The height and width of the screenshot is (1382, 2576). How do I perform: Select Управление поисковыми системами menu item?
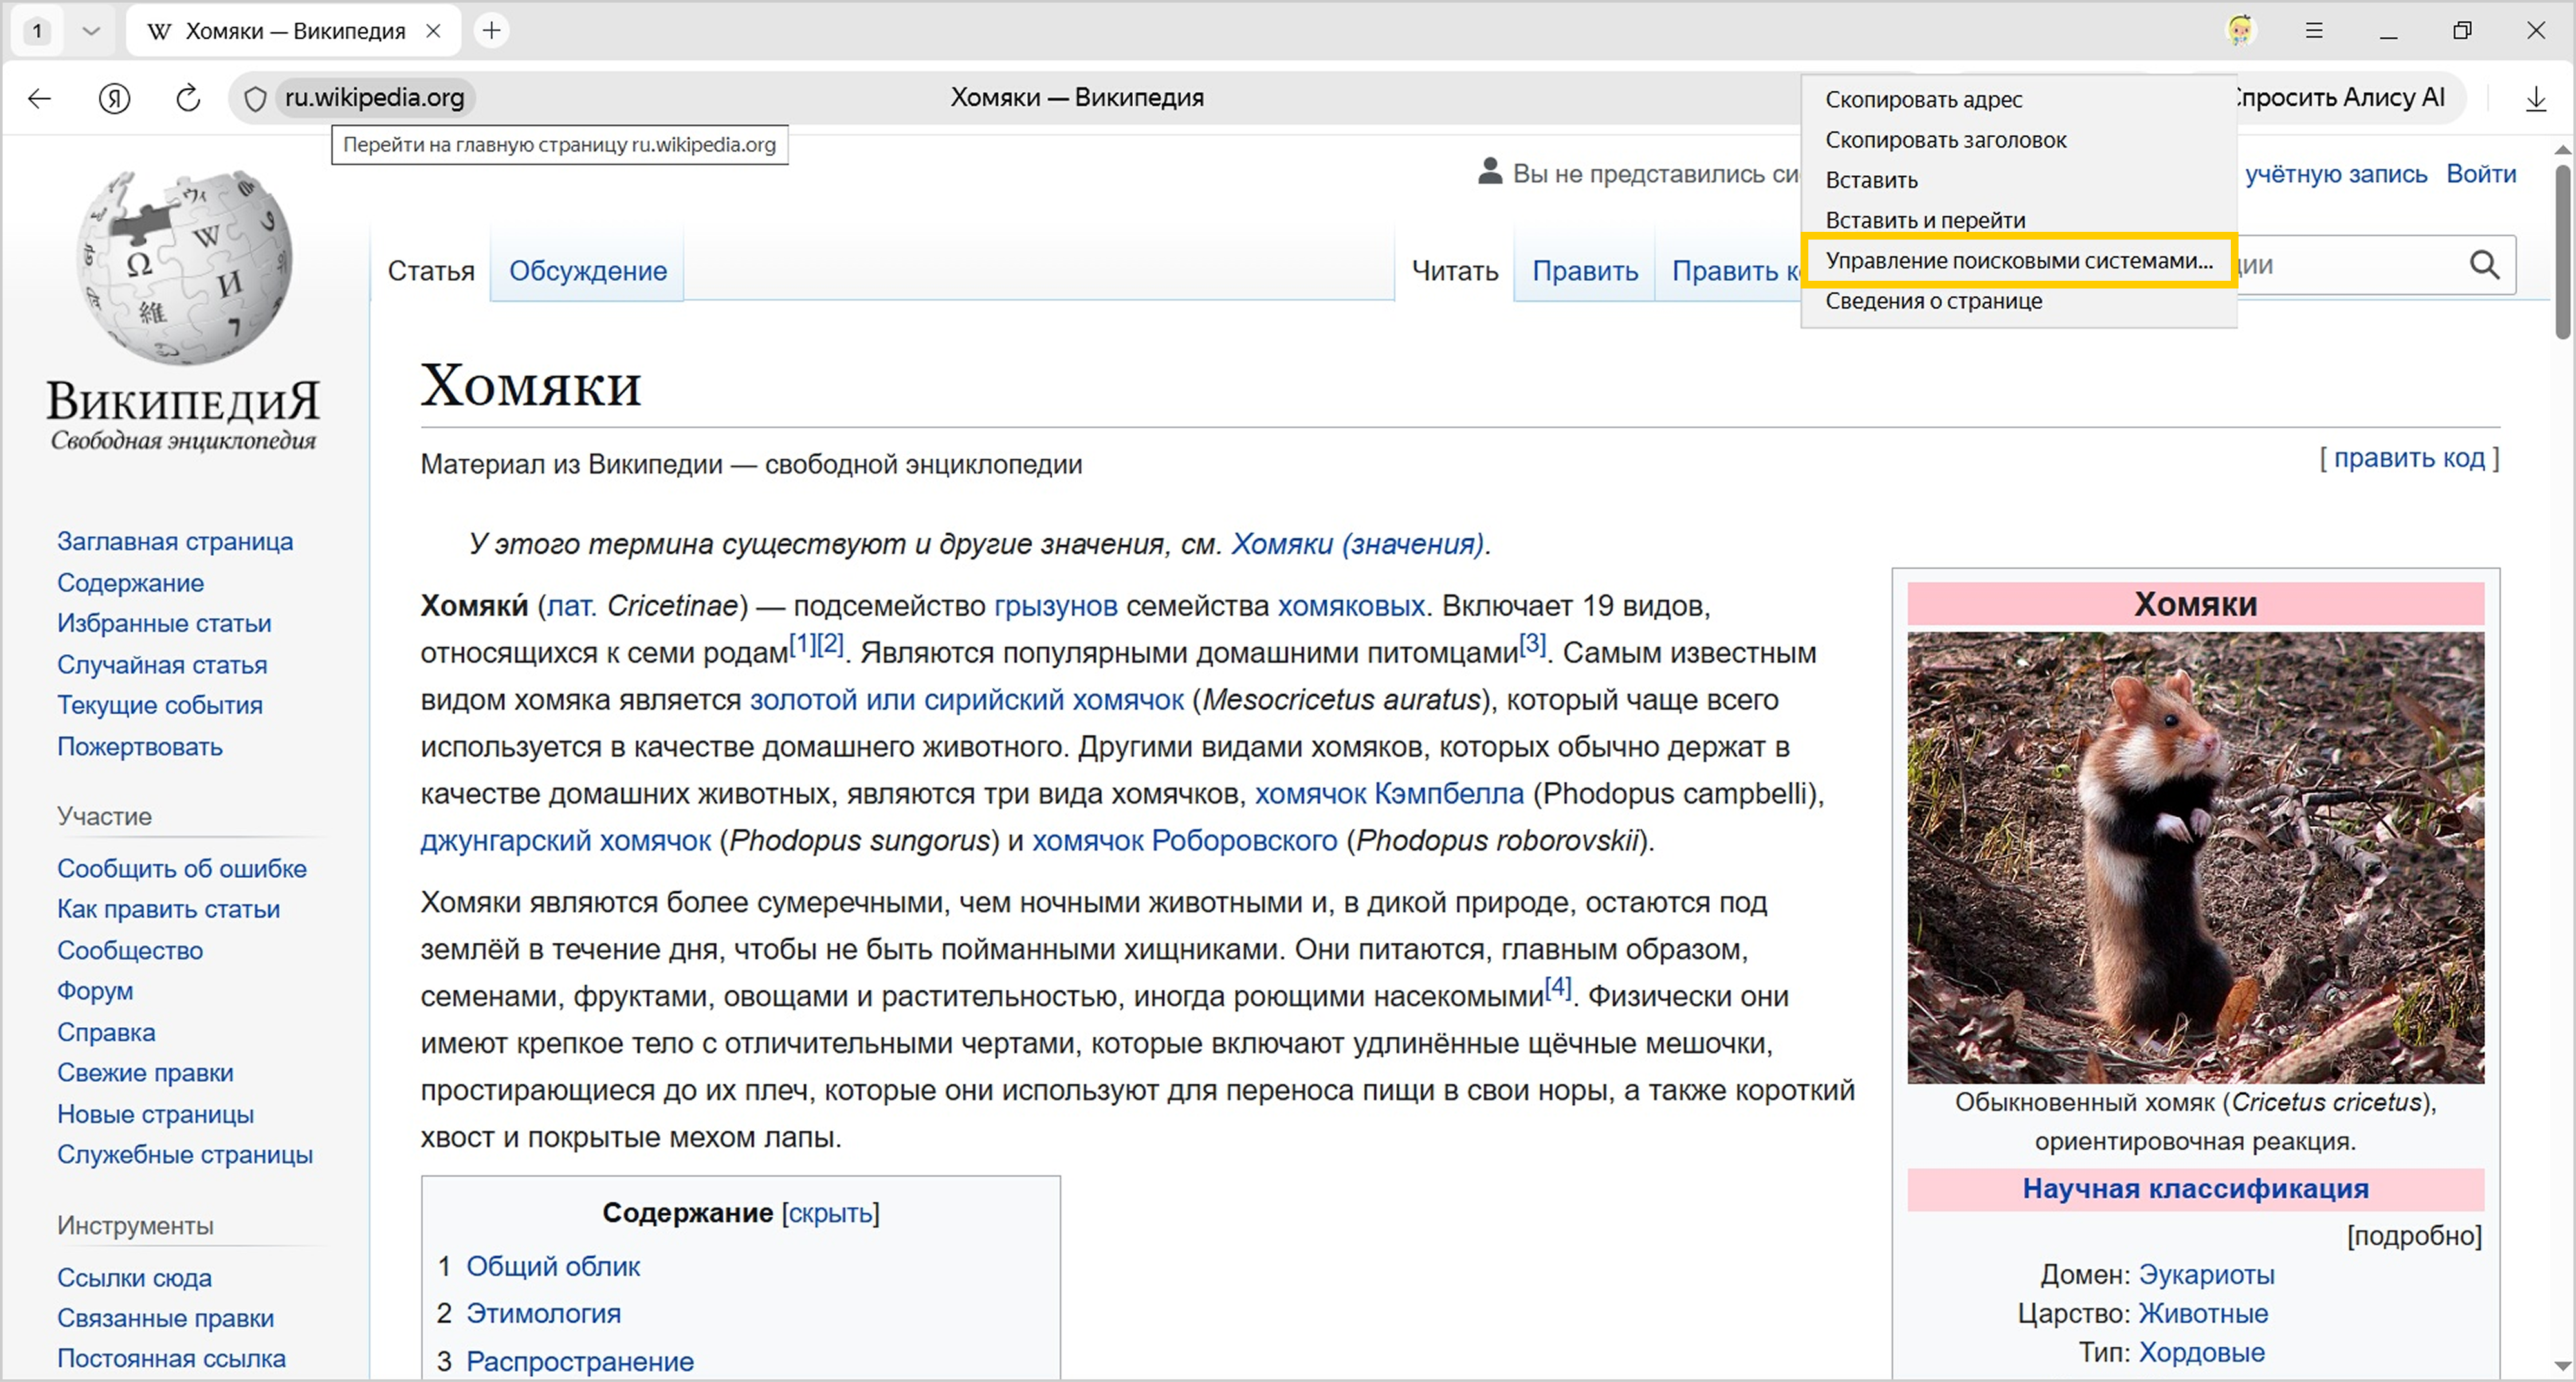pyautogui.click(x=2018, y=261)
